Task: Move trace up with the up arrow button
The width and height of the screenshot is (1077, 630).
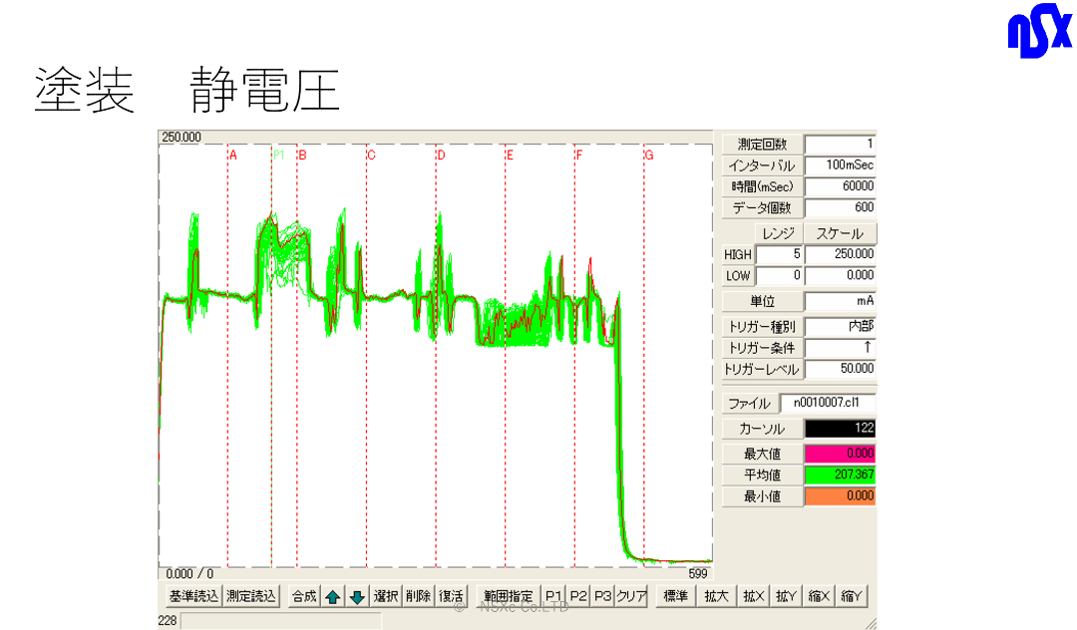Action: coord(333,596)
